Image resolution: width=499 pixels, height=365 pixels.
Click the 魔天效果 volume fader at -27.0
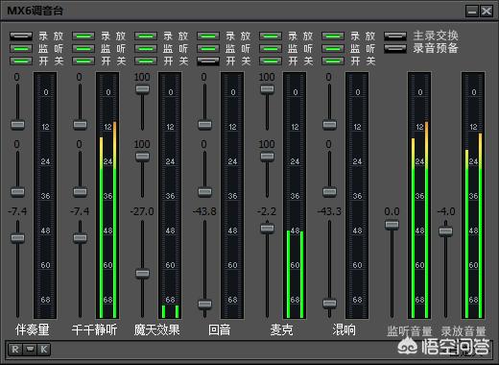pos(142,273)
